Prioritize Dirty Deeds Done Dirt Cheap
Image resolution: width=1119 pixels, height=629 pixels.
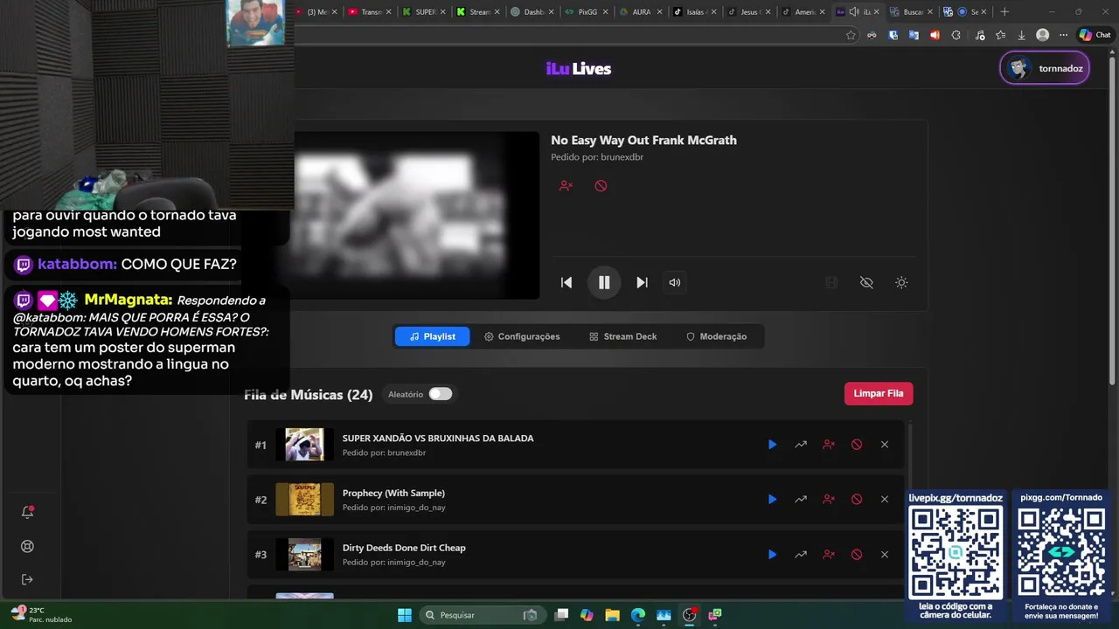(x=801, y=555)
